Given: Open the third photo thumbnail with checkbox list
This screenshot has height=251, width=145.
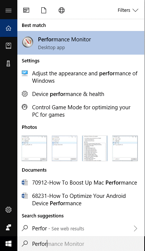Looking at the screenshot, I should pyautogui.click(x=95, y=148).
